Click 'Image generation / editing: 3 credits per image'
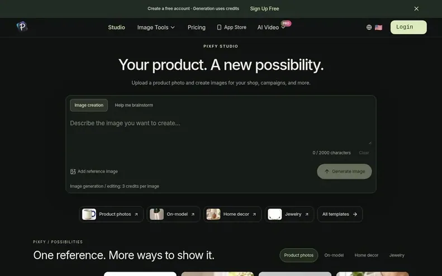Screen dimensions: 442x276 pyautogui.click(x=115, y=187)
